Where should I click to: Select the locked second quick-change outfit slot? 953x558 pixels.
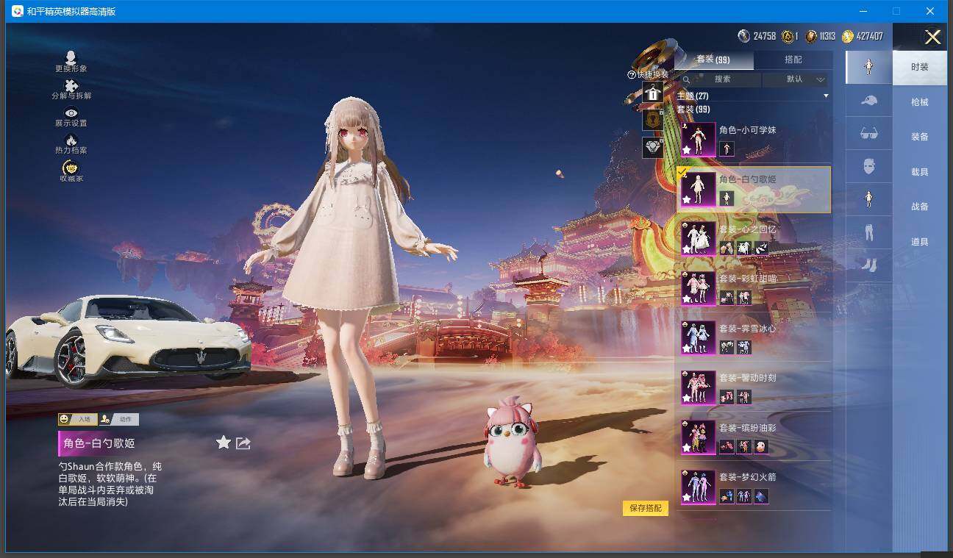point(653,119)
